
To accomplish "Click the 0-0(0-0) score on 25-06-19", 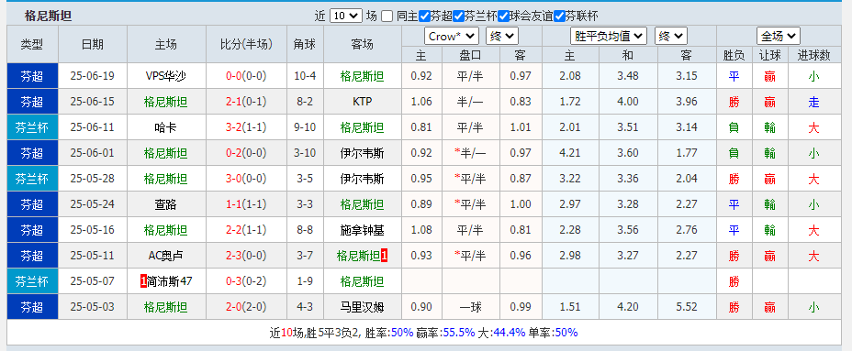I will pos(246,76).
